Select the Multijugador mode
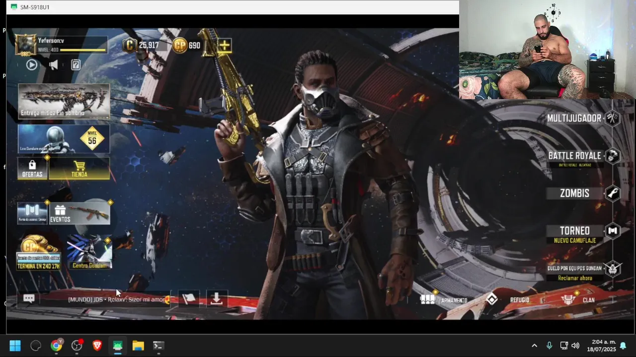The width and height of the screenshot is (636, 357). (x=574, y=118)
